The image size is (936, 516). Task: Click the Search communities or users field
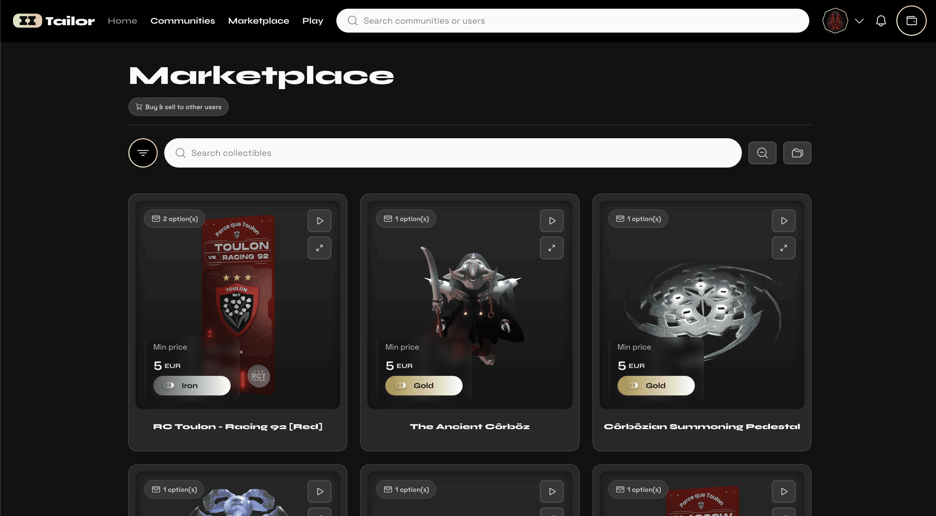[x=573, y=21]
